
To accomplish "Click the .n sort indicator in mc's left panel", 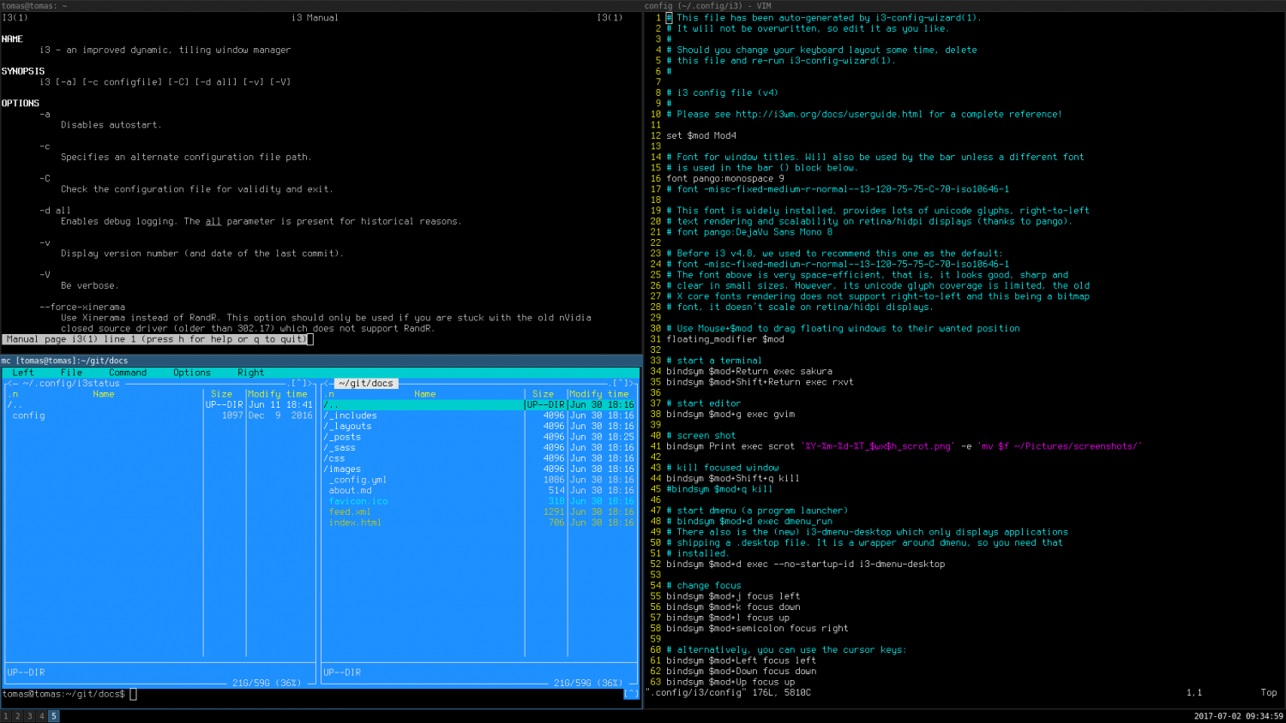I will [x=13, y=394].
